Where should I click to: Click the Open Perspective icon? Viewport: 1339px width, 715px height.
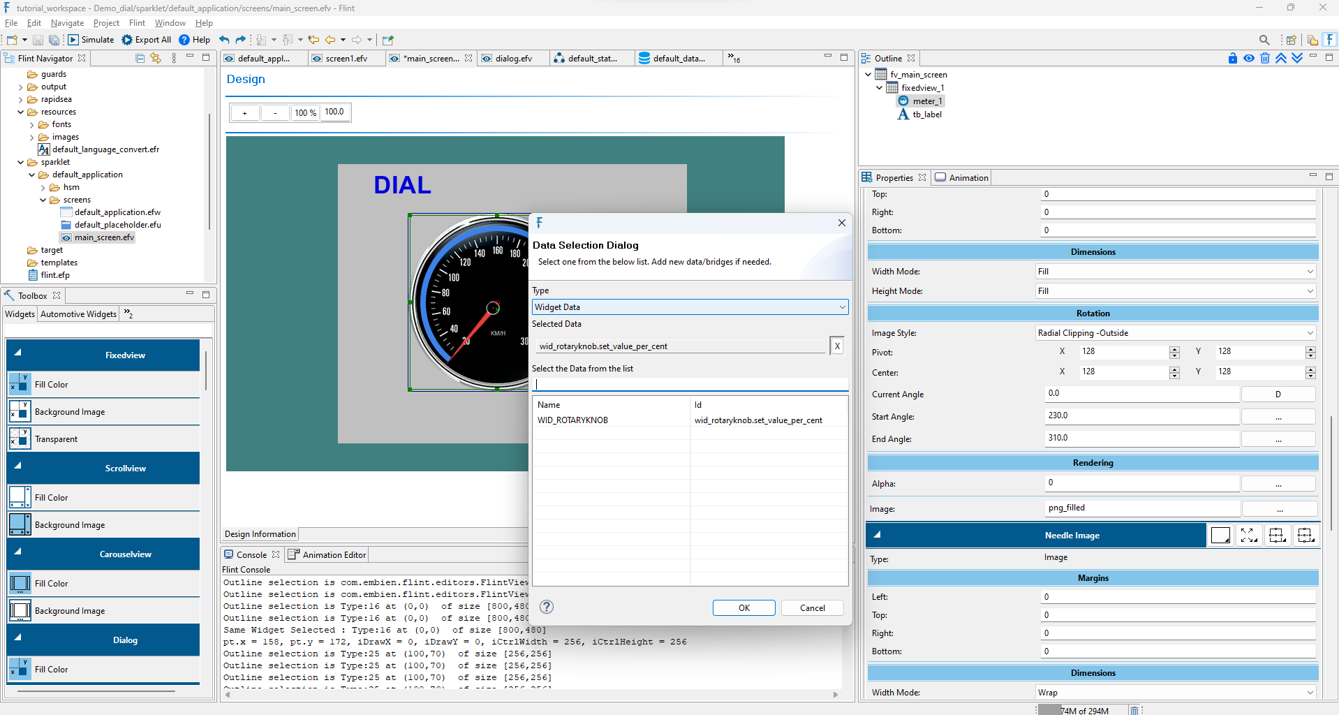coord(1292,40)
